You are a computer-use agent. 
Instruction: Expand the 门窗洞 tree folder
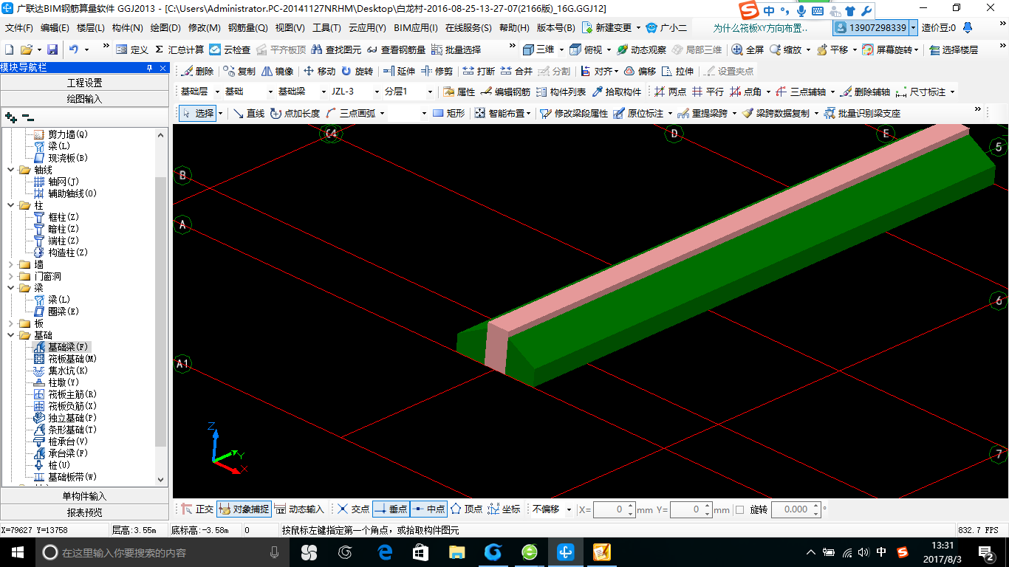(10, 276)
